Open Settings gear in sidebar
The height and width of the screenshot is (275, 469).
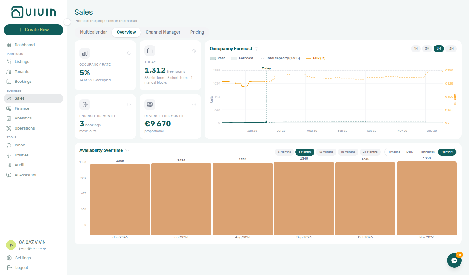9,258
